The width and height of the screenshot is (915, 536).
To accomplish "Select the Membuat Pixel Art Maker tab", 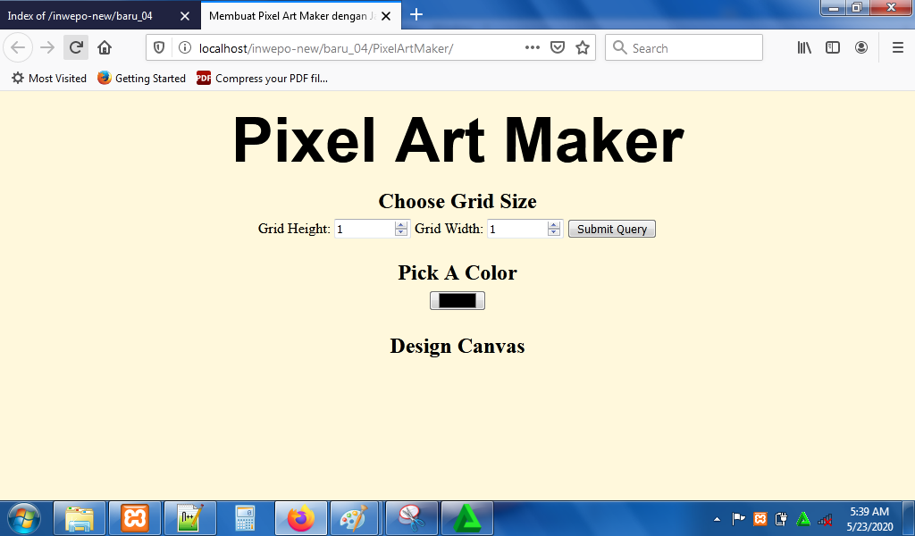I will click(x=300, y=16).
